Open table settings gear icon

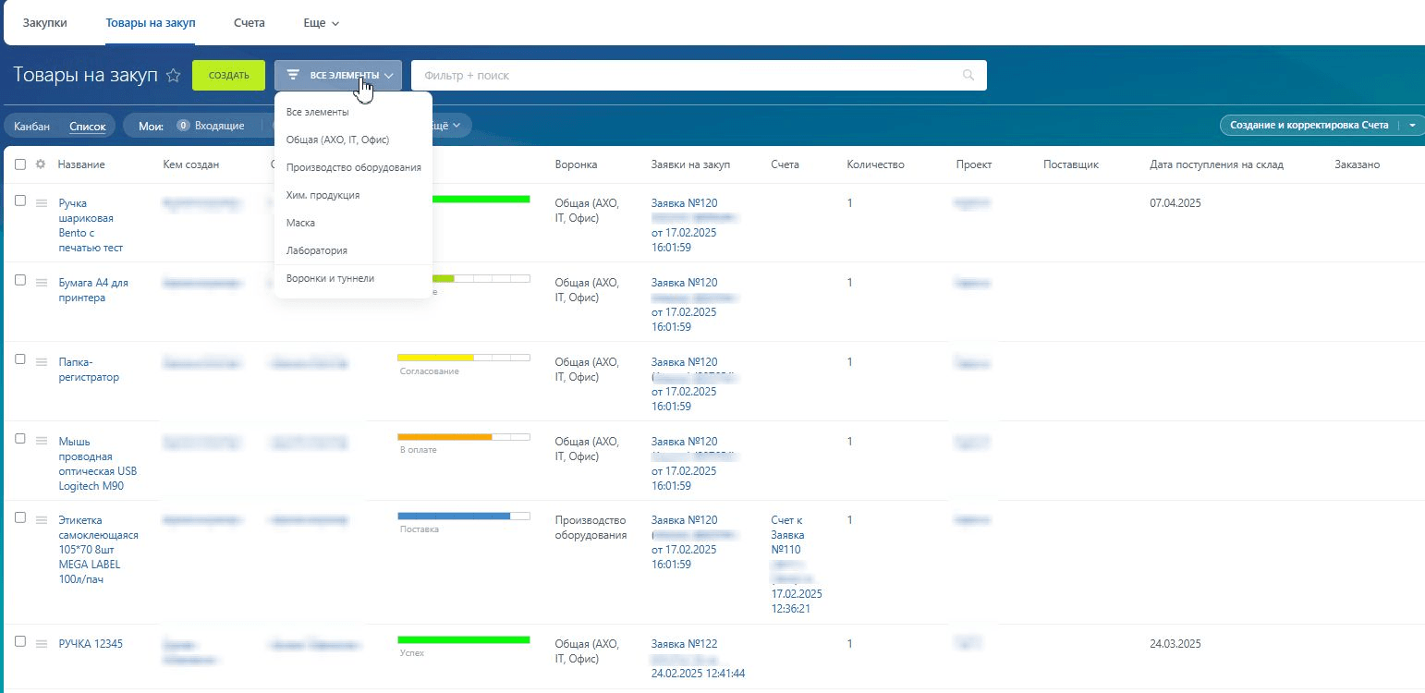tap(40, 164)
